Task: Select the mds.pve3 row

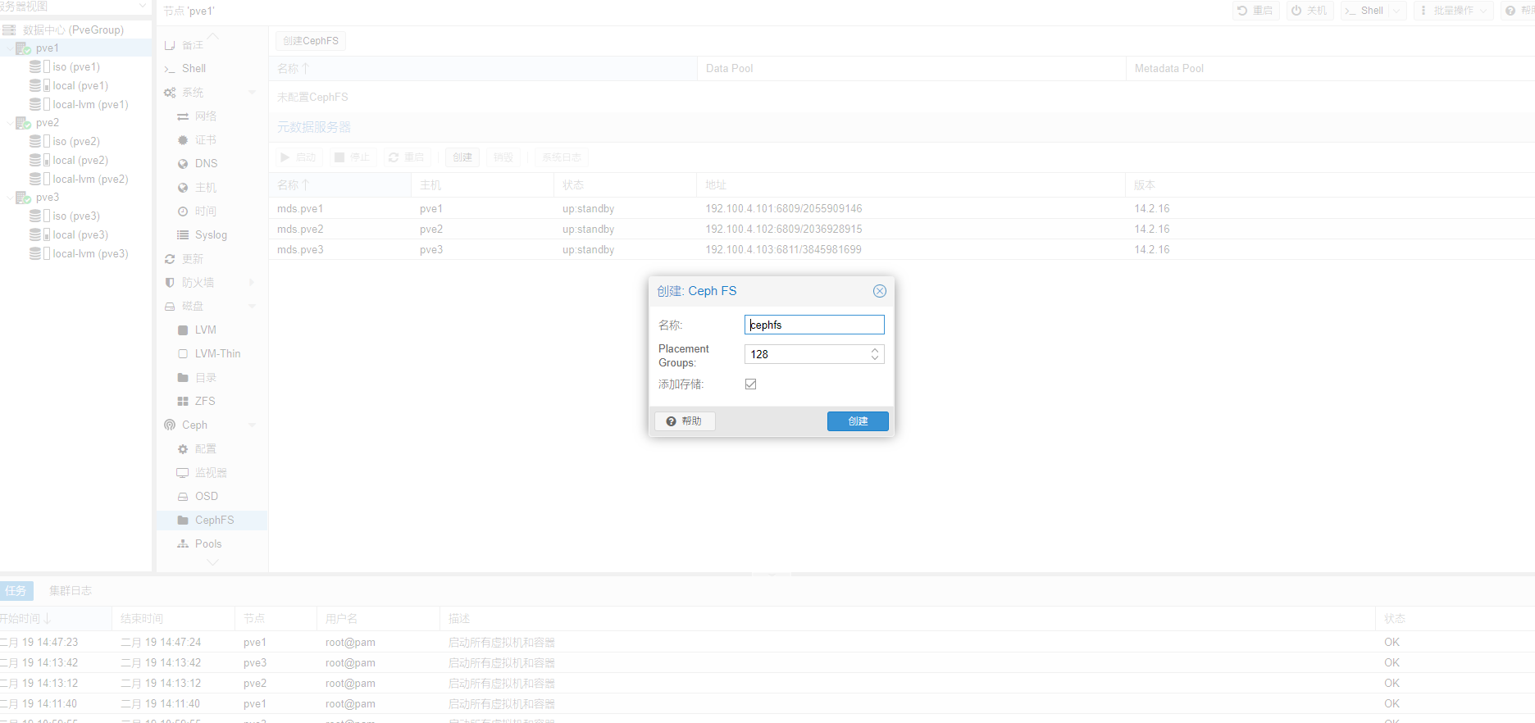Action: pyautogui.click(x=901, y=249)
